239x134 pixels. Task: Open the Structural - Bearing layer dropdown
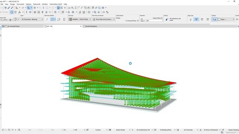pos(32,19)
